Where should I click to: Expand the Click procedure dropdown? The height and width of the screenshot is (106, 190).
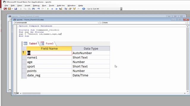(x=186, y=23)
